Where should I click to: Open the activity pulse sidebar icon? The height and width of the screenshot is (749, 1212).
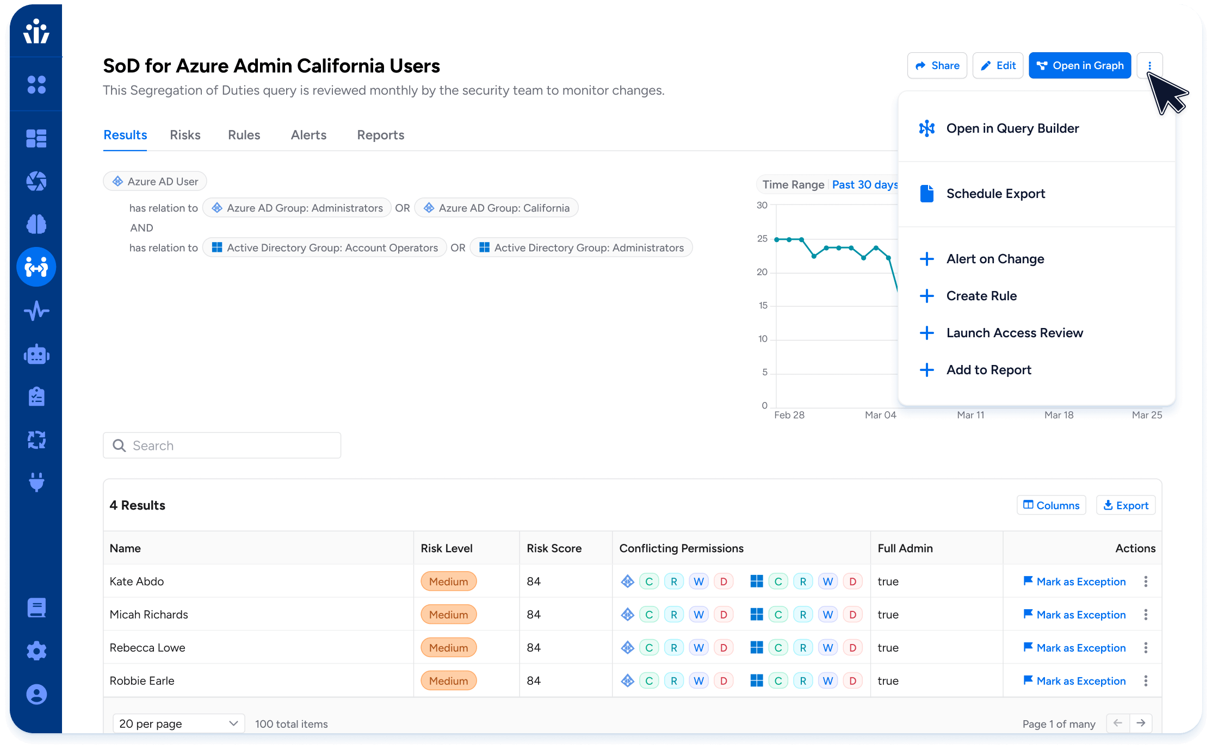point(36,311)
